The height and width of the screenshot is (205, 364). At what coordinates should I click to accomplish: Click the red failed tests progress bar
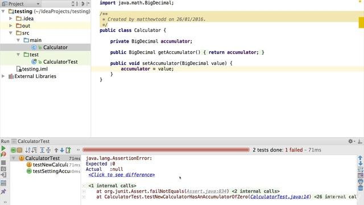[166, 150]
